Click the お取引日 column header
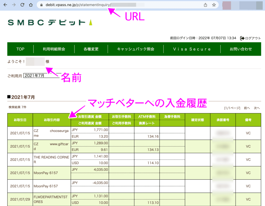This screenshot has height=206, width=265. (20, 120)
